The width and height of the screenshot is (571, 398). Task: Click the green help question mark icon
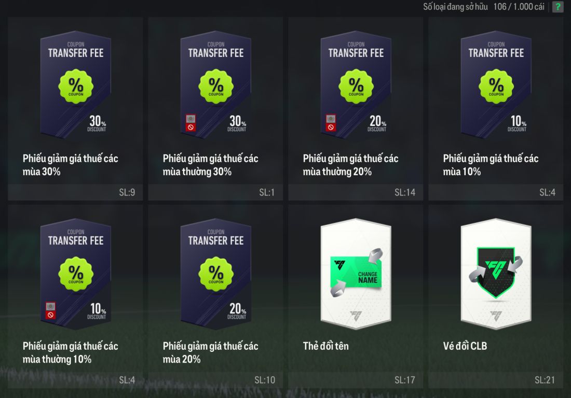pyautogui.click(x=558, y=7)
